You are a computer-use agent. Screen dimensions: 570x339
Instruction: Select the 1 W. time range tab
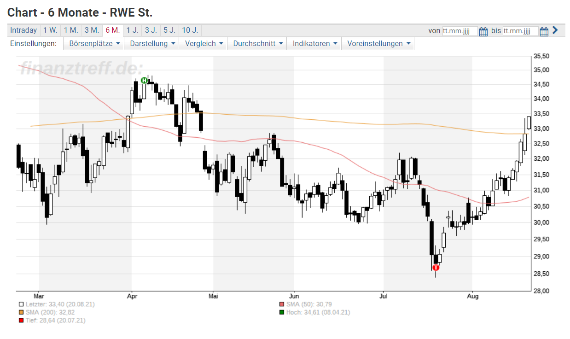50,30
